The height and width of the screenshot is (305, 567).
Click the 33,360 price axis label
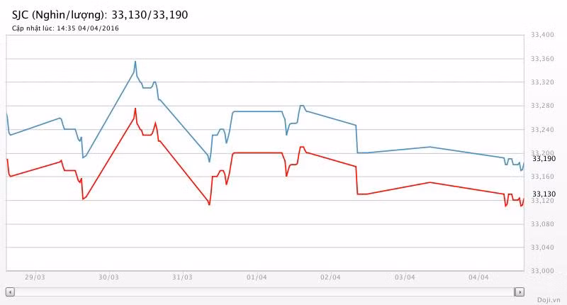pyautogui.click(x=544, y=59)
